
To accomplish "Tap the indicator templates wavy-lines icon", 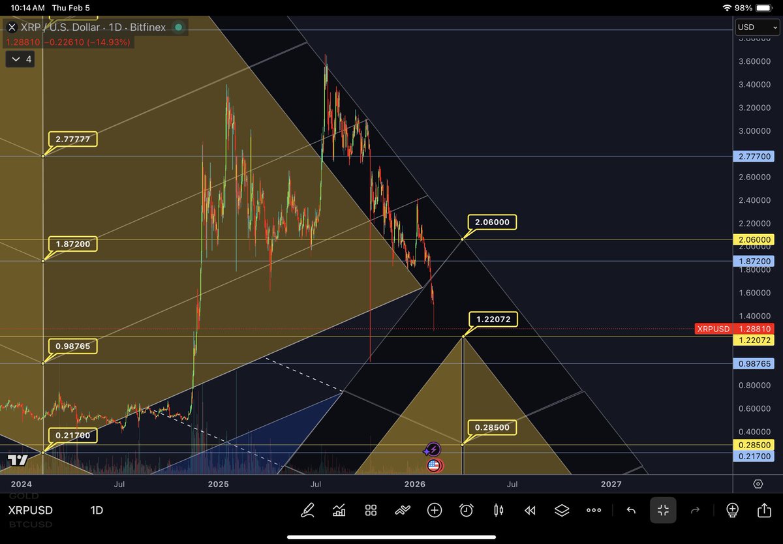I will point(403,511).
